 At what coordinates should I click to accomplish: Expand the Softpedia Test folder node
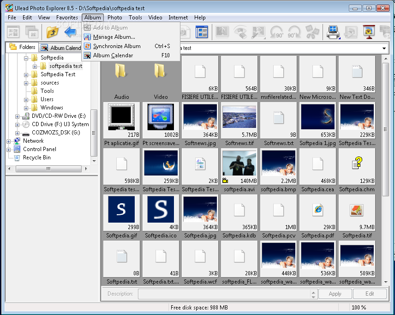pyautogui.click(x=26, y=75)
